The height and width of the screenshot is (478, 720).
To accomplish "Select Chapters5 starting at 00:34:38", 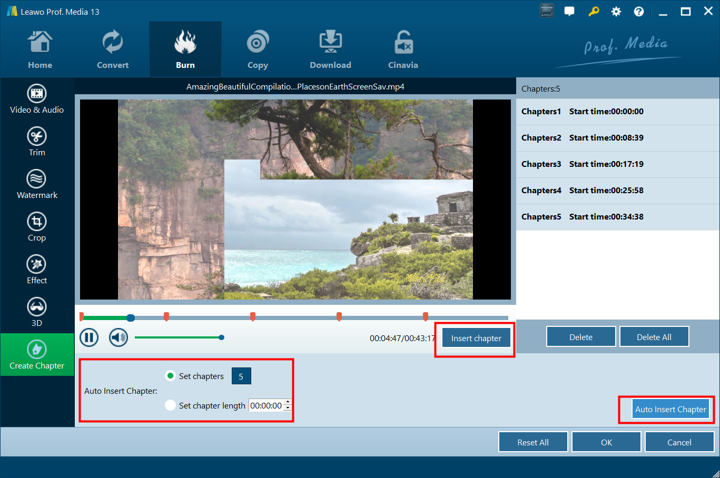I will 618,217.
